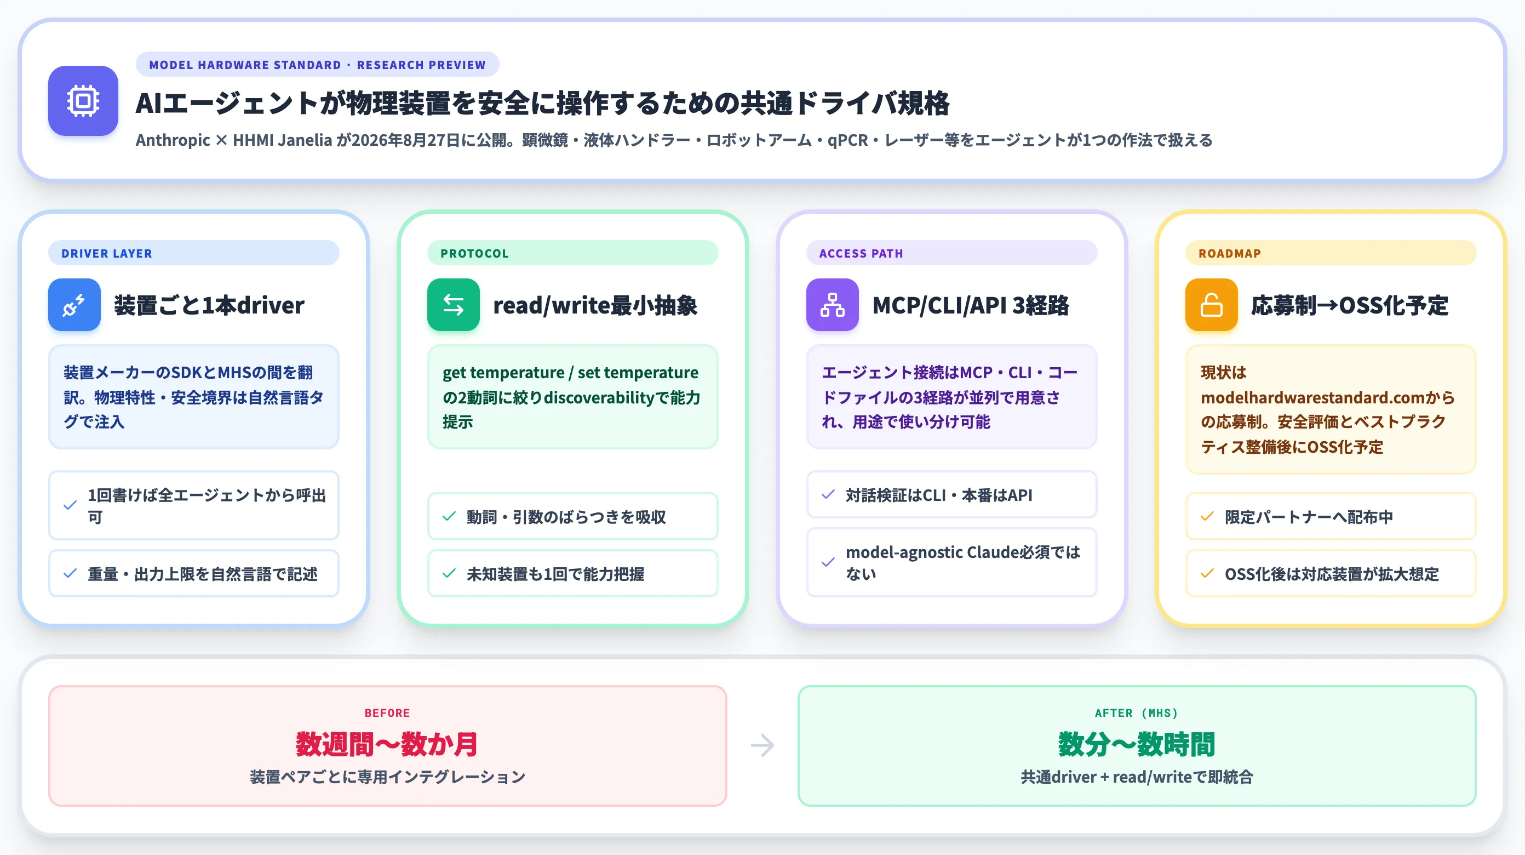This screenshot has width=1525, height=855.
Task: Click the text 共通driver + read/writeで即統合
Action: tap(1137, 777)
